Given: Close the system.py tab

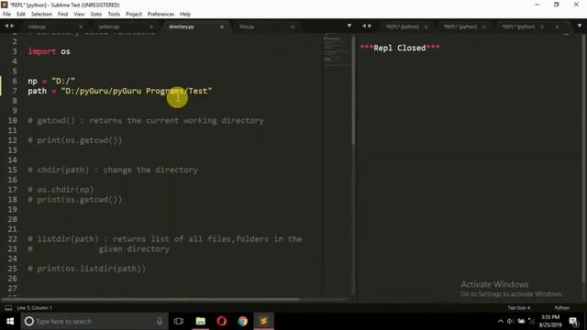Looking at the screenshot, I should click(x=151, y=27).
